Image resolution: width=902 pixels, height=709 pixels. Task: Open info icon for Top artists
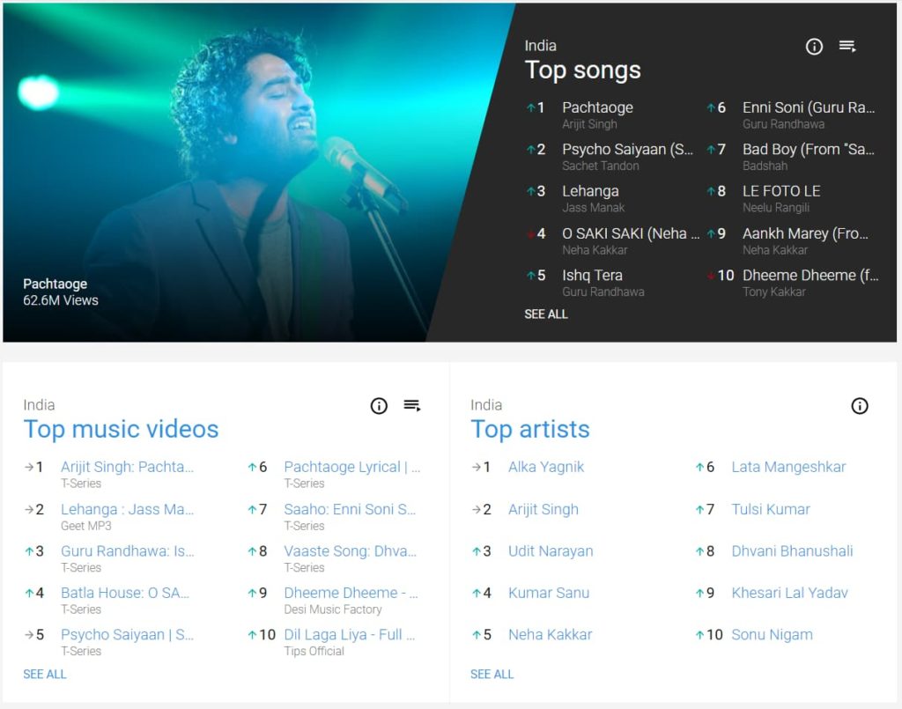[x=860, y=406]
